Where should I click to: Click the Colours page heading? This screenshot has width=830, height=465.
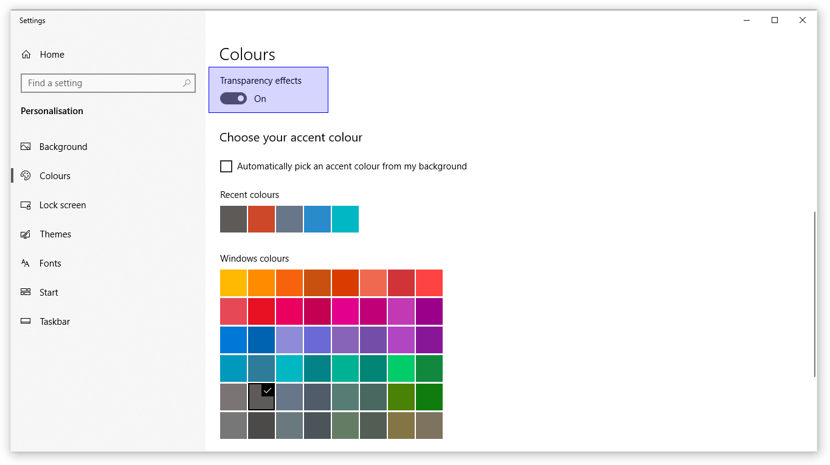[247, 55]
